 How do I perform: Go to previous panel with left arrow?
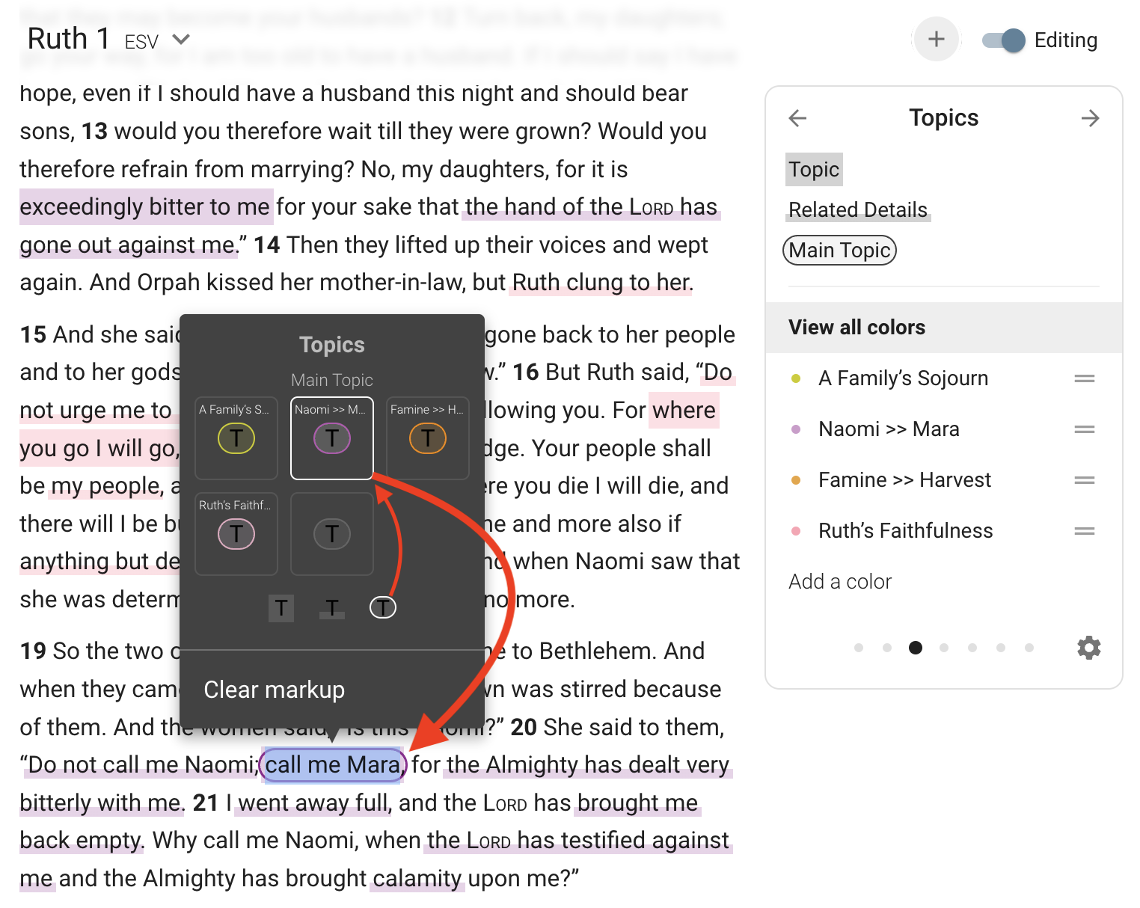tap(797, 118)
